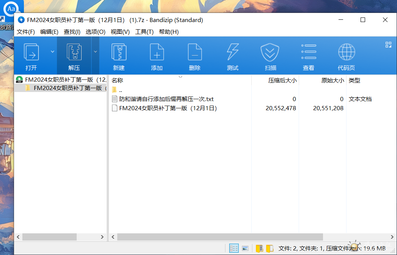Image resolution: width=397 pixels, height=255 pixels.
Task: Click the right arrow of the file list scrollbar
Action: (392, 237)
